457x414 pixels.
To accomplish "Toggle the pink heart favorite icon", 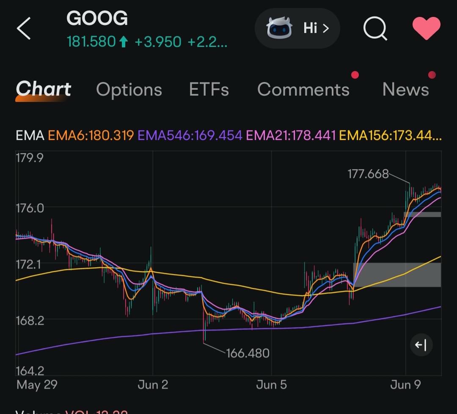I will point(427,28).
